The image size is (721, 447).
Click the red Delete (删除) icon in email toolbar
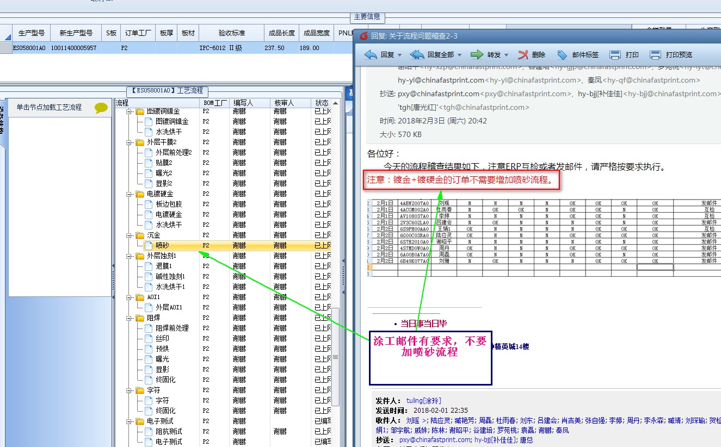[523, 55]
